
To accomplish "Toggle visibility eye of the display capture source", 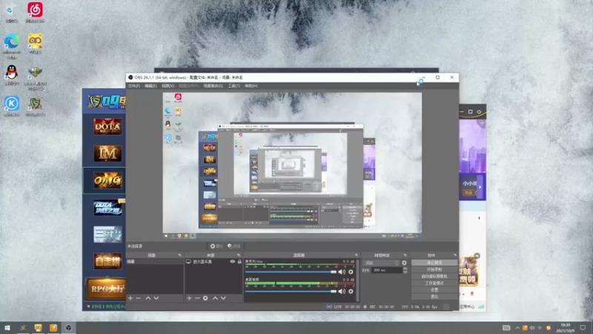I will point(233,261).
